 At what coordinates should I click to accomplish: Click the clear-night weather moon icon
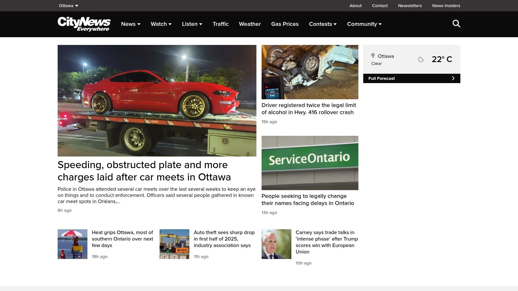click(x=421, y=59)
